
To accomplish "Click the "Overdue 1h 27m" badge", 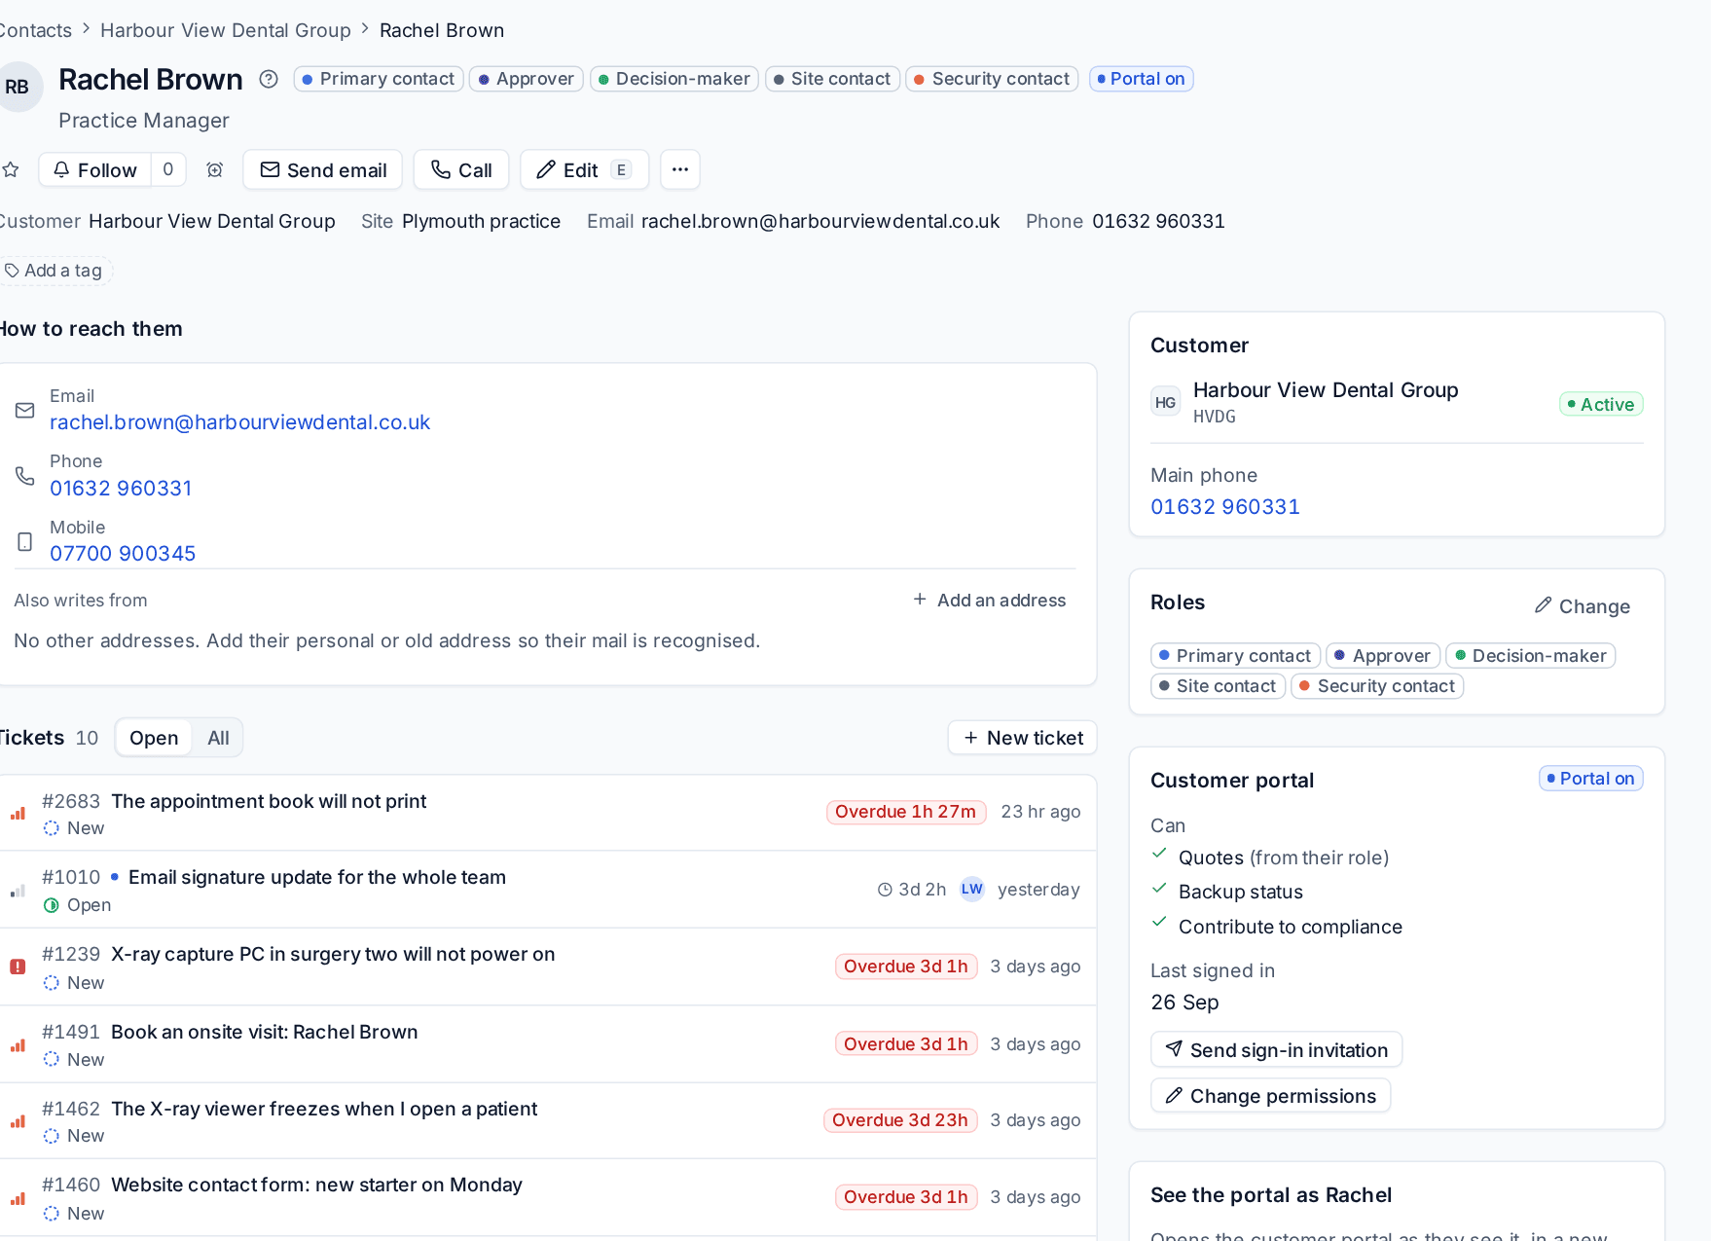I will [x=906, y=812].
